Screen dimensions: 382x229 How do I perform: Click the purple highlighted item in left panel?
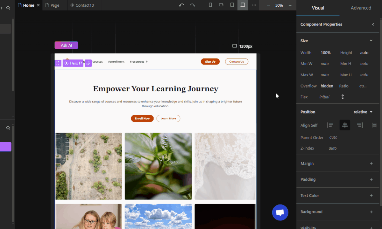(6, 147)
